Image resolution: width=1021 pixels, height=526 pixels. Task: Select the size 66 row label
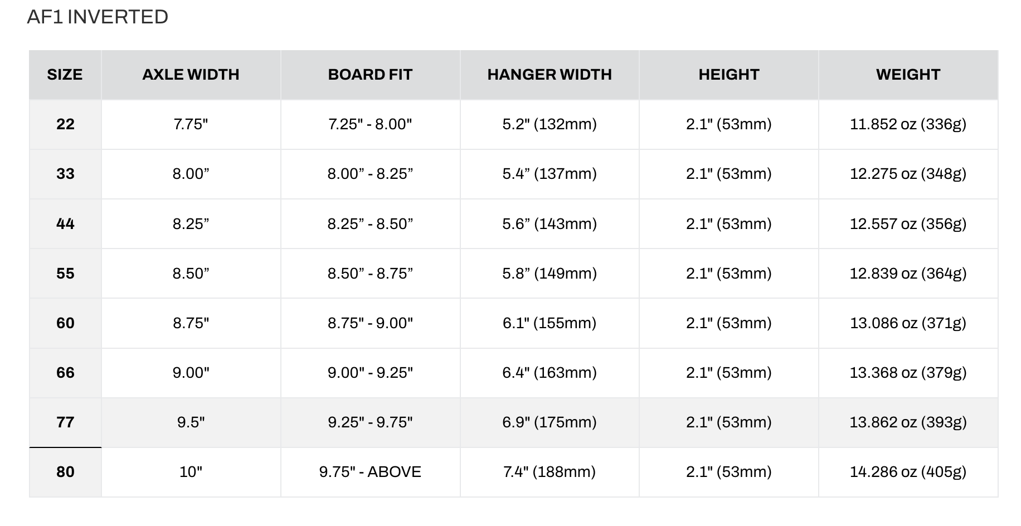pyautogui.click(x=65, y=373)
